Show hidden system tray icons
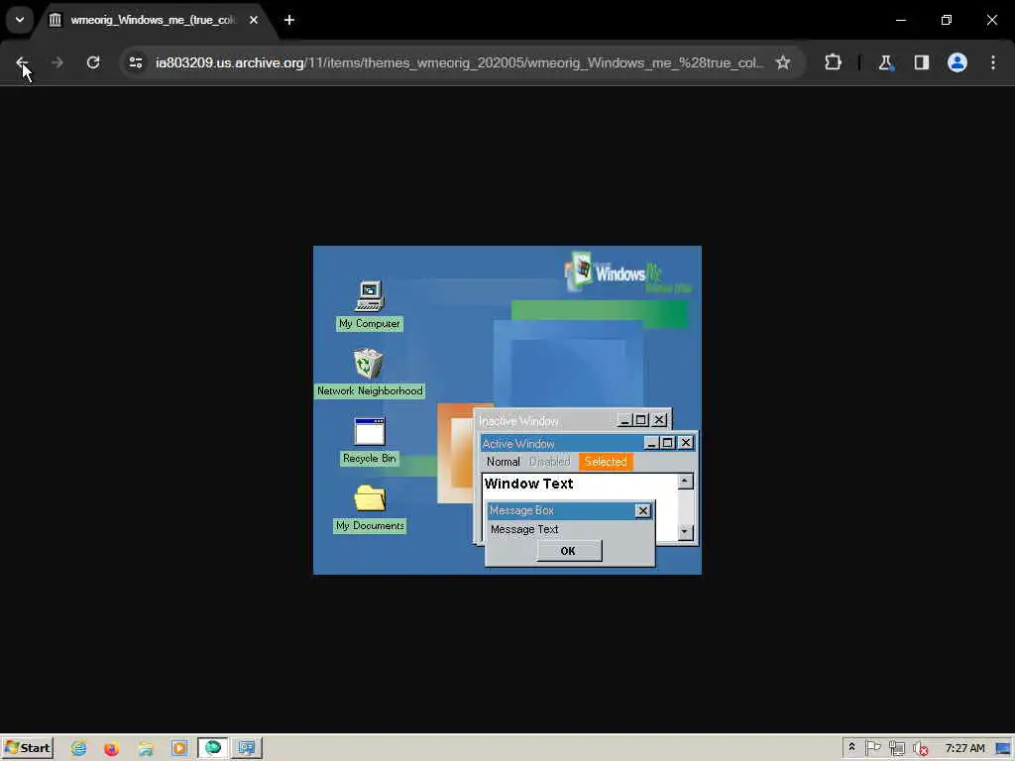 pyautogui.click(x=851, y=747)
